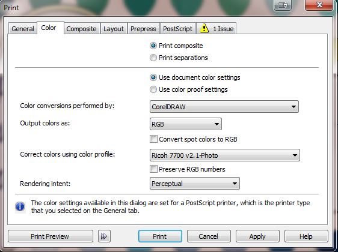This screenshot has height=252, width=338.
Task: Select Print composite radio button
Action: [153, 46]
